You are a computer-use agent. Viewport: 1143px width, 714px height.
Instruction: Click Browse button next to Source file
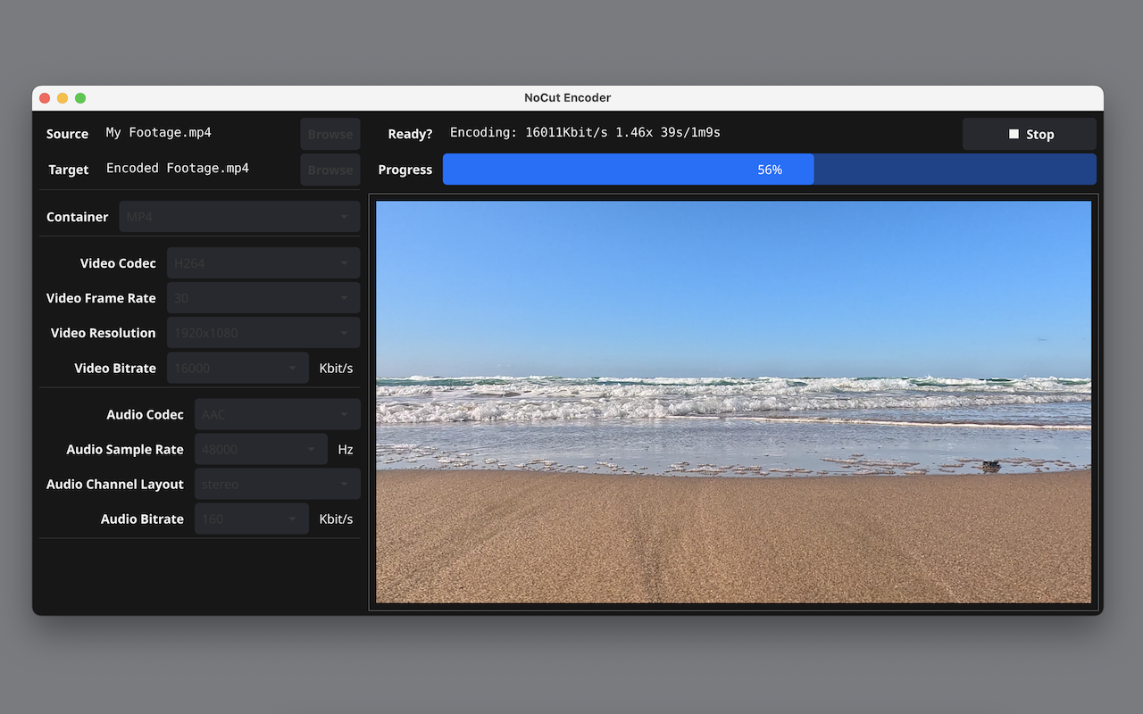pos(330,134)
